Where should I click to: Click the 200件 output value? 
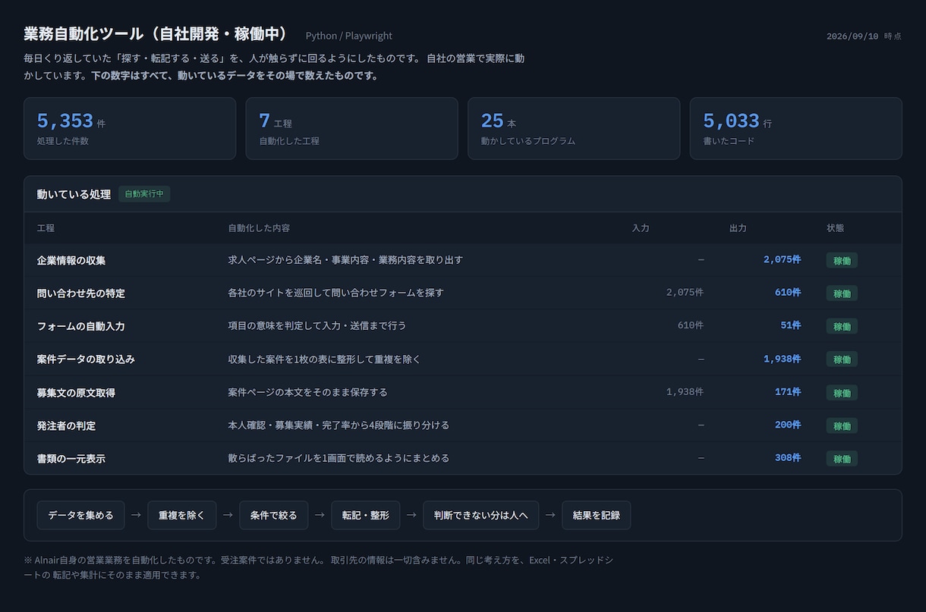pyautogui.click(x=788, y=425)
